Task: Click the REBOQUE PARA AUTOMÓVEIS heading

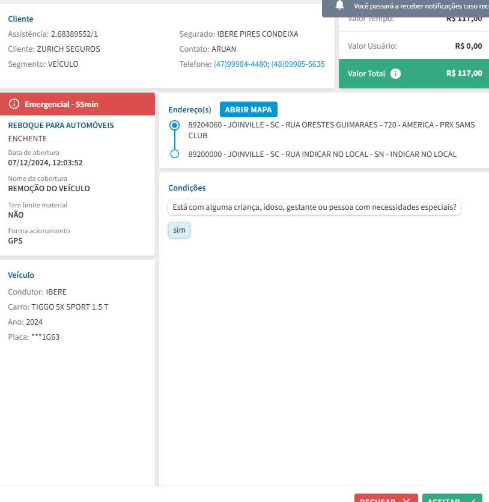Action: (61, 126)
